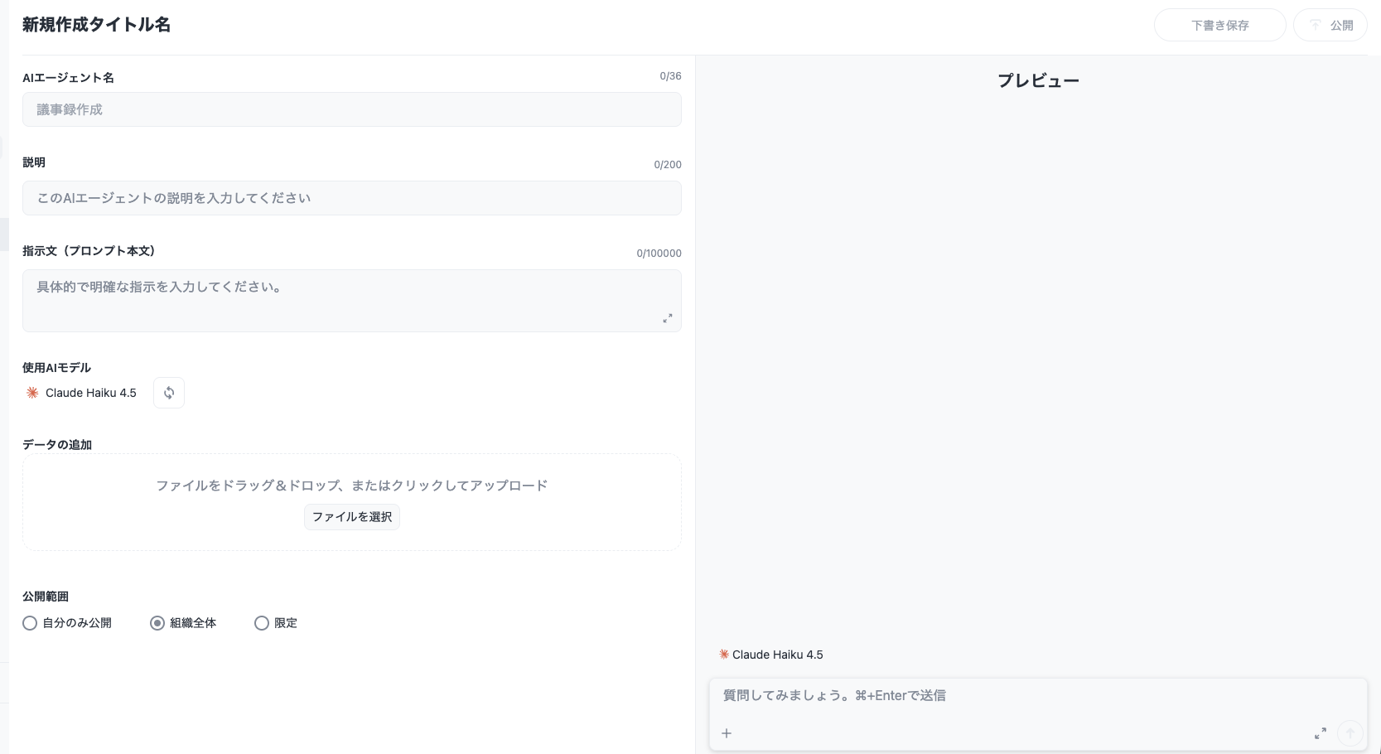Select the 限定 radio option
The height and width of the screenshot is (754, 1381).
coord(262,623)
